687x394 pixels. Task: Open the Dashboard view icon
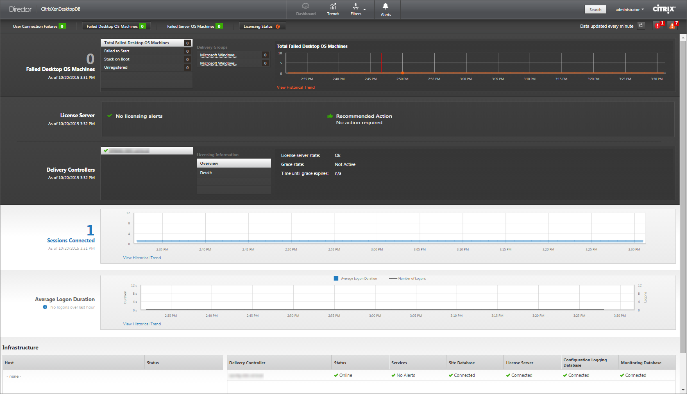click(306, 7)
